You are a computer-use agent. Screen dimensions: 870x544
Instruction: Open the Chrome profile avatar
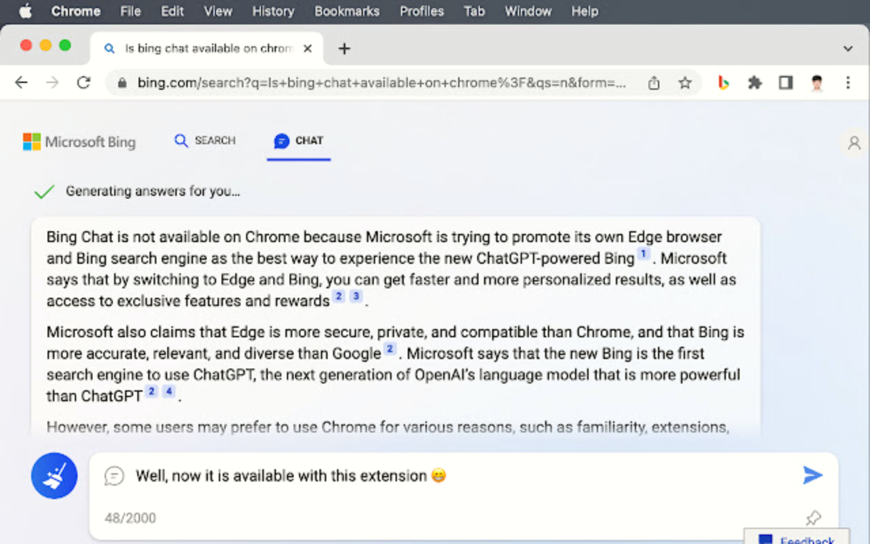817,83
